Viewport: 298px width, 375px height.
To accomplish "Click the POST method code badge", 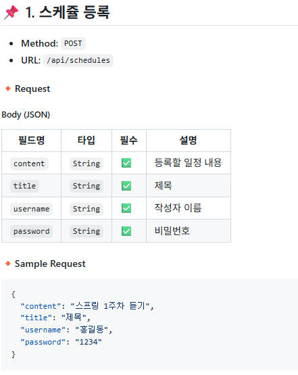I will pyautogui.click(x=73, y=43).
